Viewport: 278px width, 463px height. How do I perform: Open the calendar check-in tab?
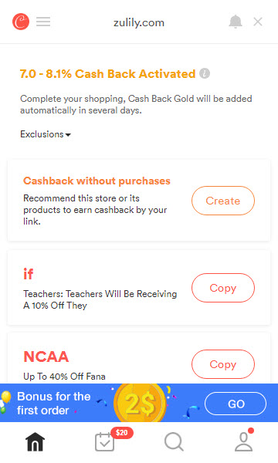[x=104, y=442]
